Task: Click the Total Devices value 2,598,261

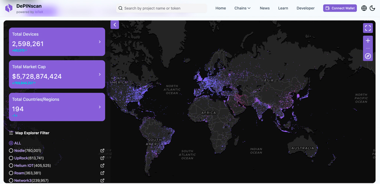Action: coord(28,44)
